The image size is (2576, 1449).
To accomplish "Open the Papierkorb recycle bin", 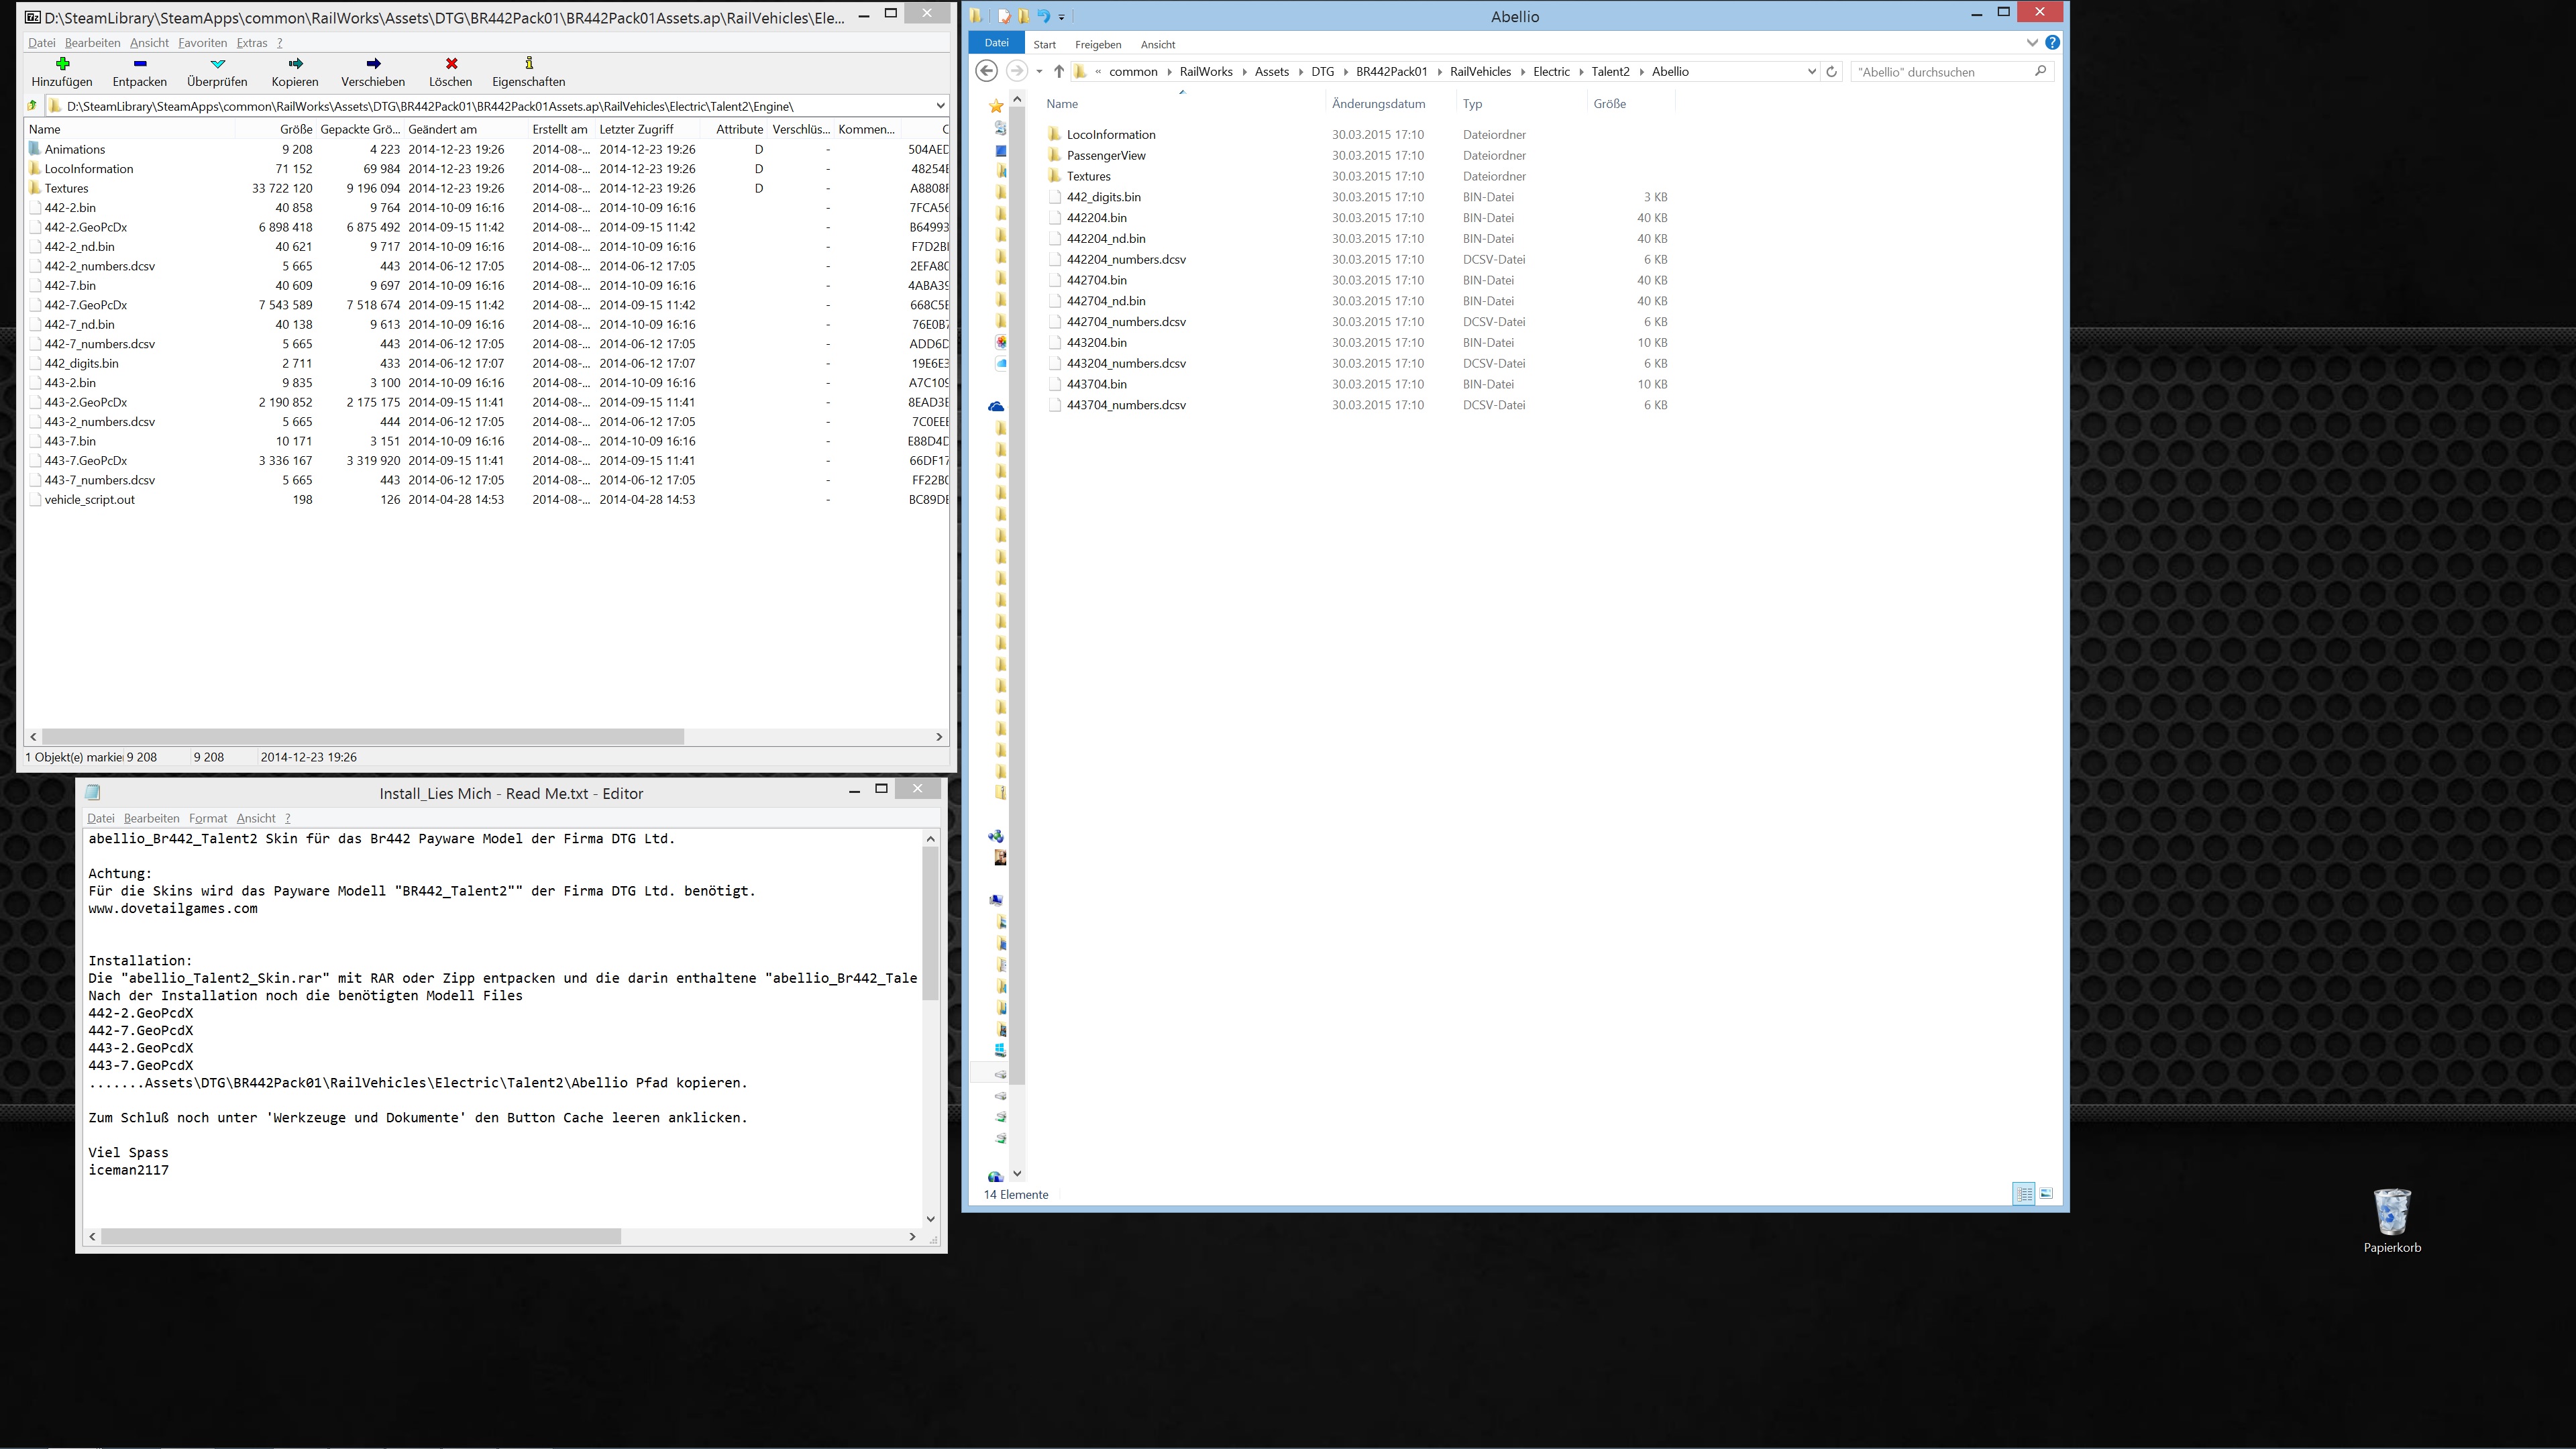I will (2391, 1212).
